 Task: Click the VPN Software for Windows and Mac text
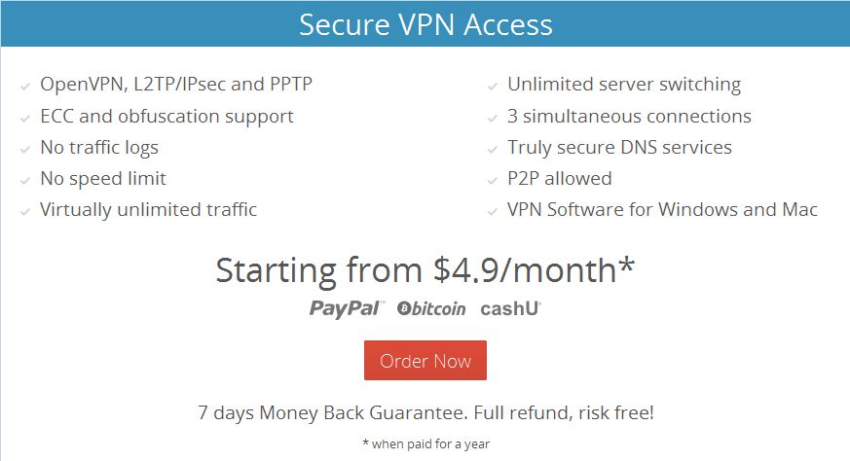pyautogui.click(x=662, y=210)
